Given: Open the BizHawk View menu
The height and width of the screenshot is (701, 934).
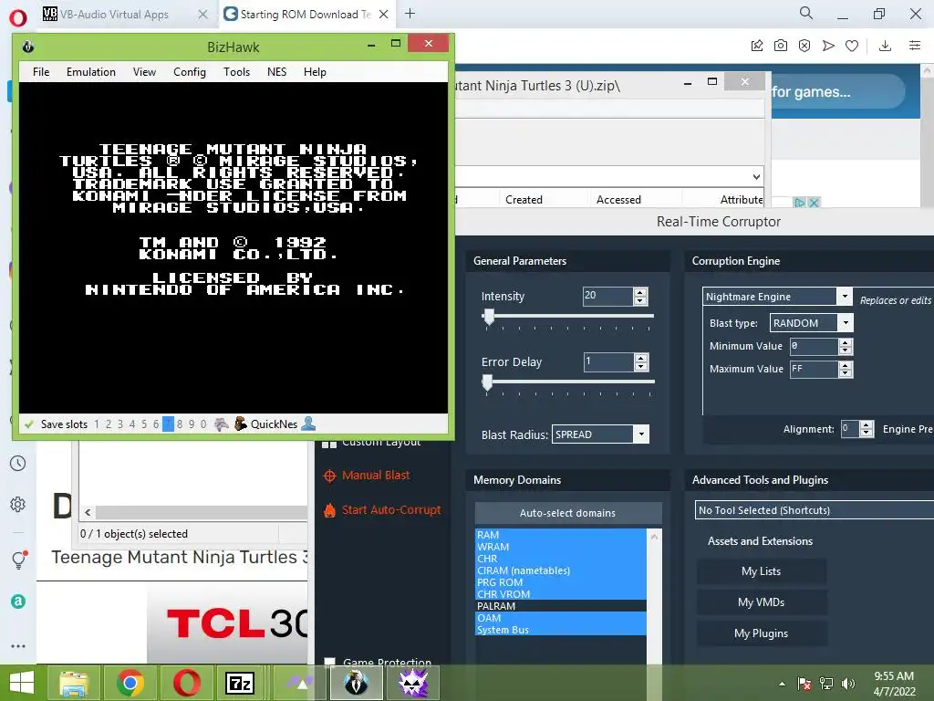Looking at the screenshot, I should pos(144,72).
